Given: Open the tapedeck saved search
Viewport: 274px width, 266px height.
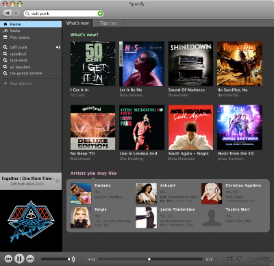Looking at the screenshot, I should pos(31,54).
